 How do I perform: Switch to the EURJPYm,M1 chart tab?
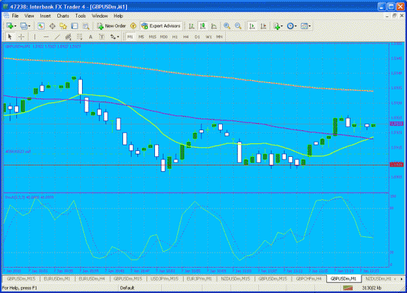click(x=199, y=279)
